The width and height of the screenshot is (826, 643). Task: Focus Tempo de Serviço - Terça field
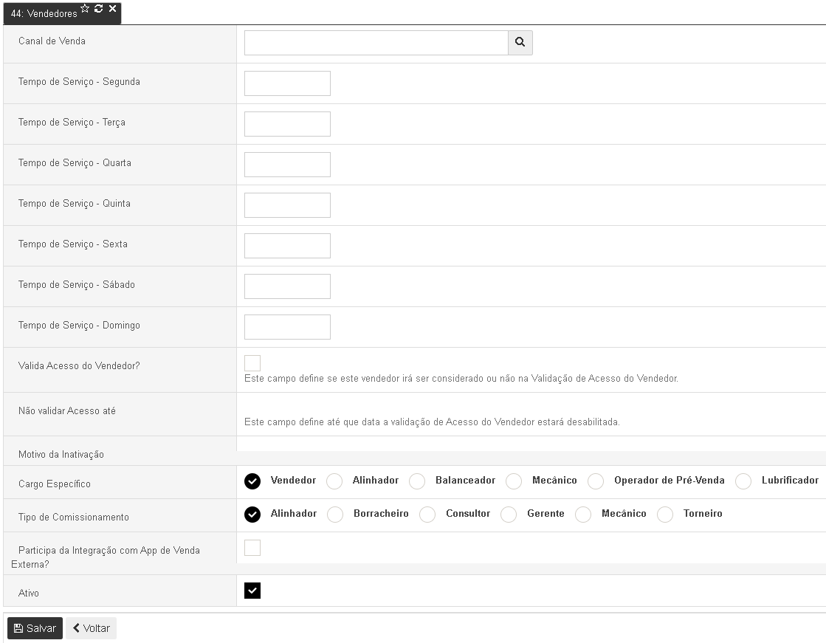click(287, 124)
